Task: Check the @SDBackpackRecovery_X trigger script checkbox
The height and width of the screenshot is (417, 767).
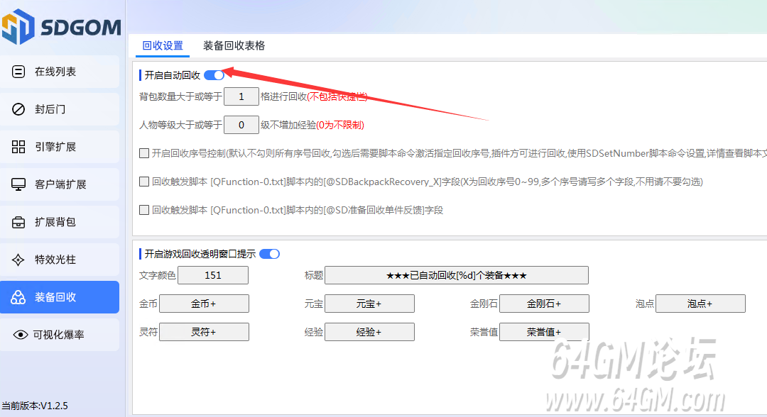Action: click(144, 182)
